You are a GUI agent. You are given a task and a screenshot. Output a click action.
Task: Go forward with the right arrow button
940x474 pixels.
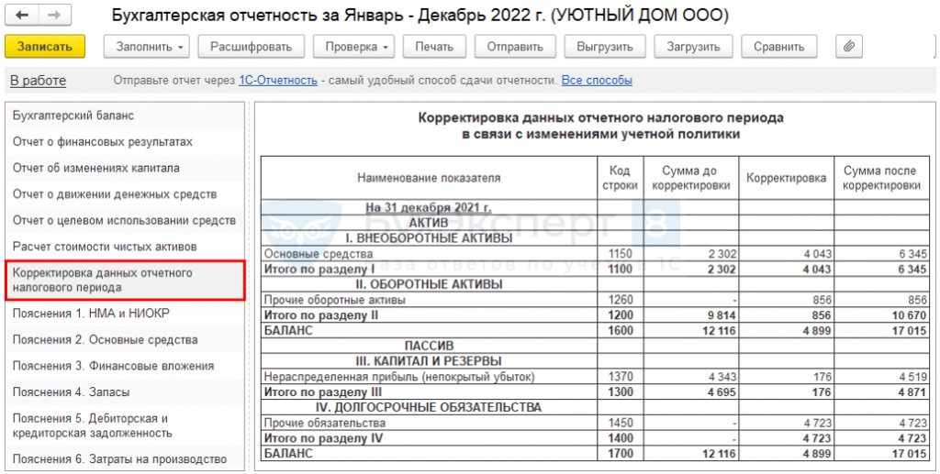[x=54, y=16]
